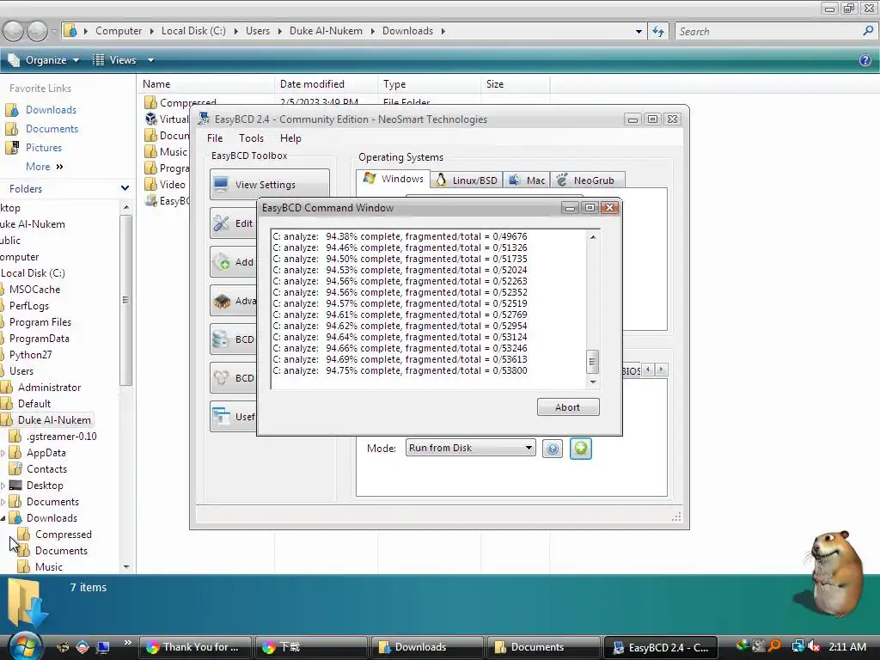Click the tab scroll left arrow near BIOS

click(648, 370)
